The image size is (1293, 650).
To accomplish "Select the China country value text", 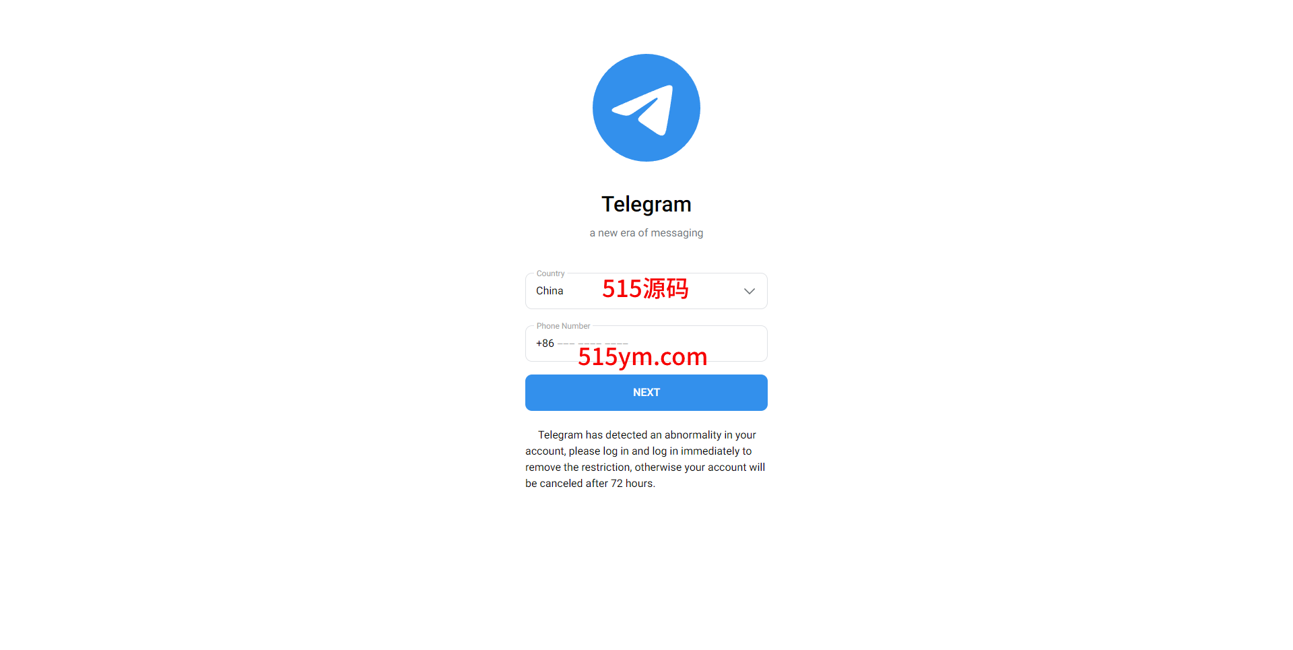I will click(550, 291).
